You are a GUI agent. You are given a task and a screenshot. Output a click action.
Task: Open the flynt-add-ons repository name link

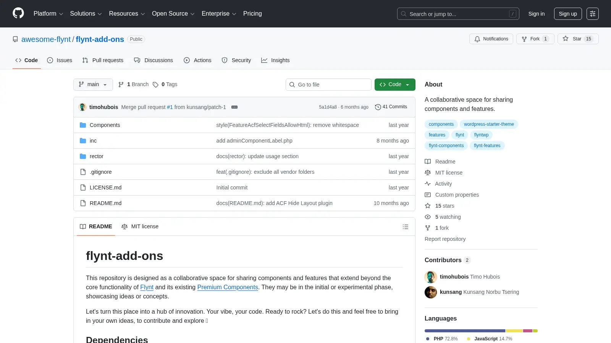pyautogui.click(x=100, y=39)
